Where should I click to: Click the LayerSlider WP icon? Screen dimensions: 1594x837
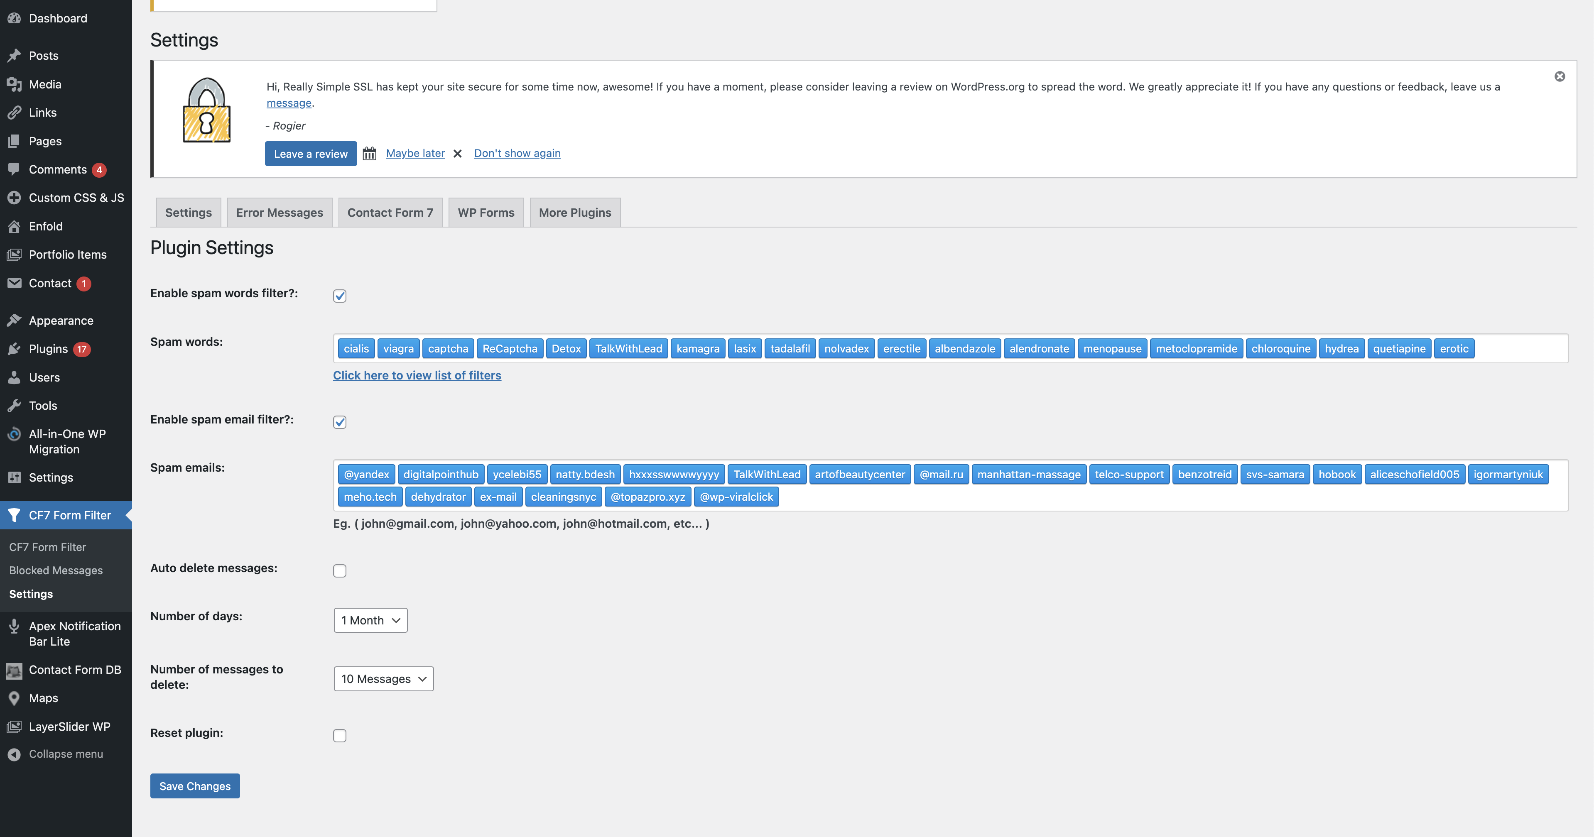(x=14, y=727)
